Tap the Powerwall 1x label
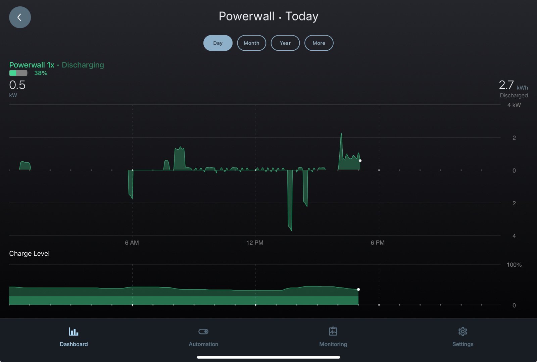This screenshot has height=362, width=537. coord(32,65)
